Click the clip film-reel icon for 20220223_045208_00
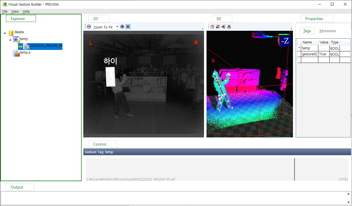Image resolution: width=352 pixels, height=206 pixels. click(x=26, y=46)
